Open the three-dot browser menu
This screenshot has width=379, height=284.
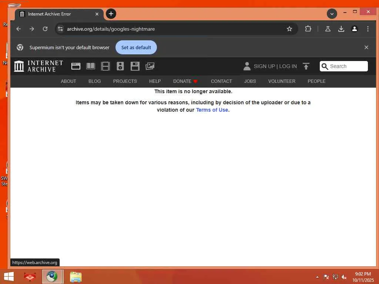click(368, 29)
